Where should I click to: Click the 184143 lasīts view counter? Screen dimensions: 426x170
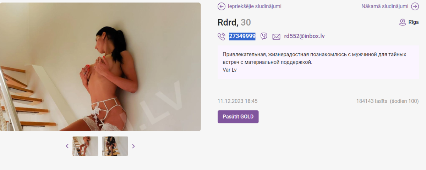372,101
